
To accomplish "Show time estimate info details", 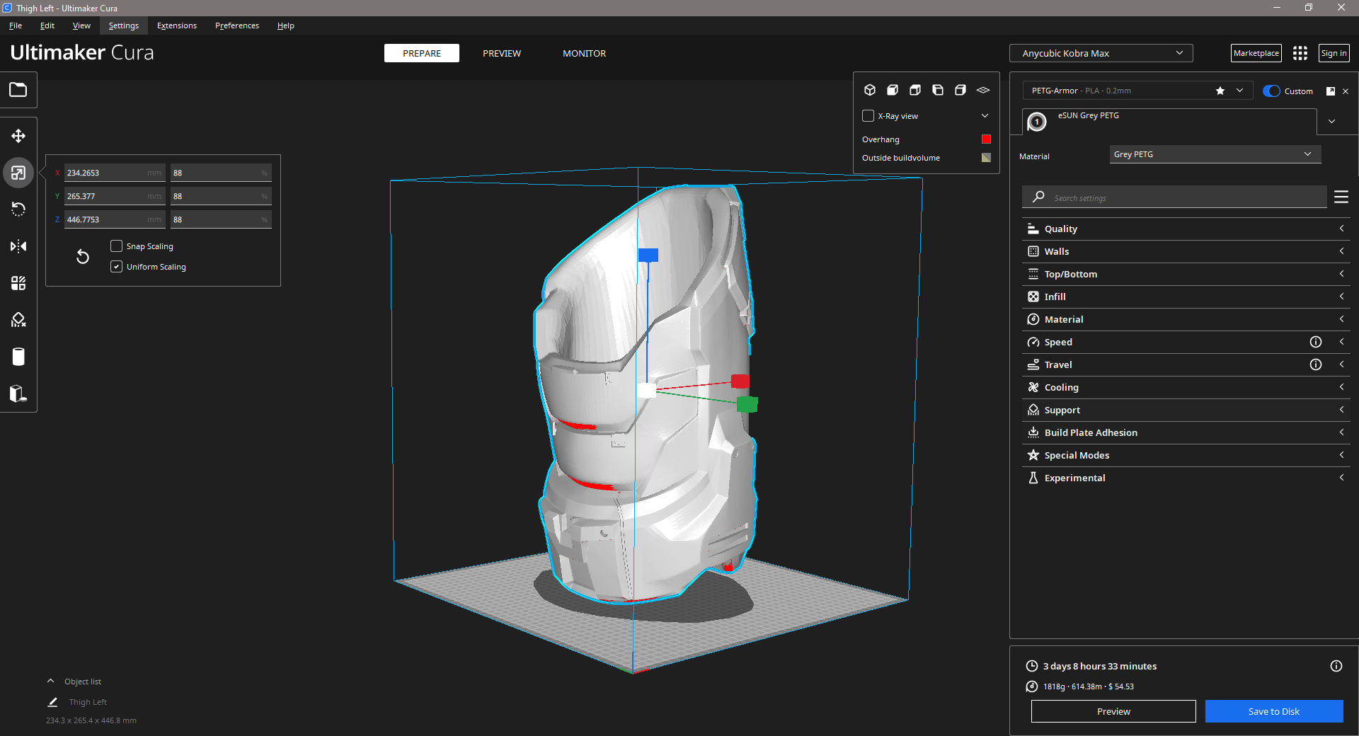I will click(1336, 666).
